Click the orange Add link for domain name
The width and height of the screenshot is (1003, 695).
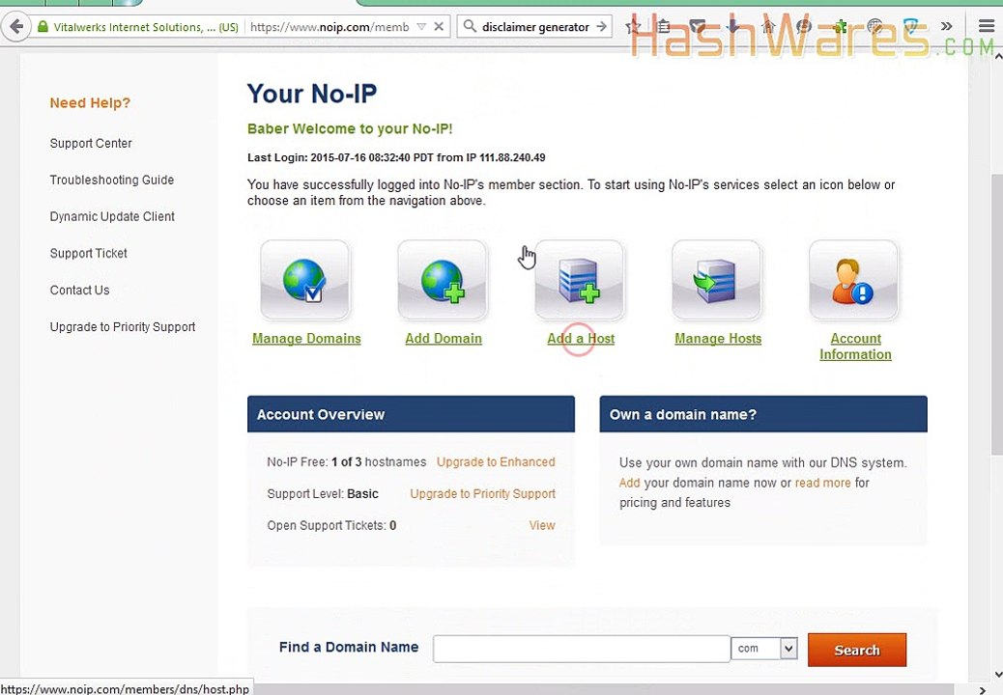pos(629,483)
